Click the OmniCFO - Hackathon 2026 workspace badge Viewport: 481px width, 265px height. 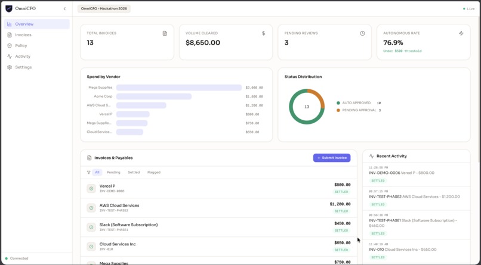click(x=104, y=8)
